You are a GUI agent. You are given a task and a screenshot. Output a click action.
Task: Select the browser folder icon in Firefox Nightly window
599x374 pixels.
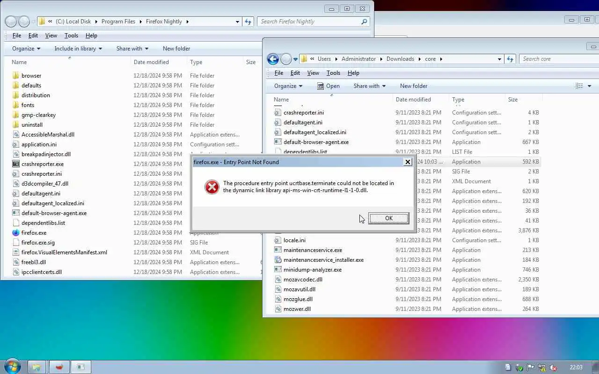coord(15,75)
